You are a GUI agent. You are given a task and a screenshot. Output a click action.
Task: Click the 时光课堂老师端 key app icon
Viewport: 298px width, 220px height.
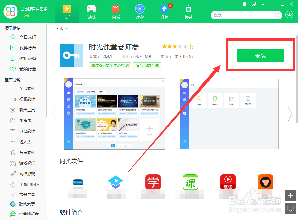pos(71,55)
